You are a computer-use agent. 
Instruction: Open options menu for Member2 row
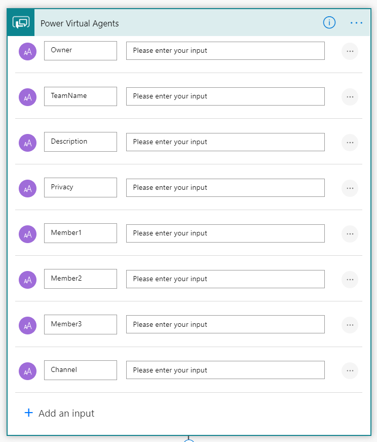point(350,280)
